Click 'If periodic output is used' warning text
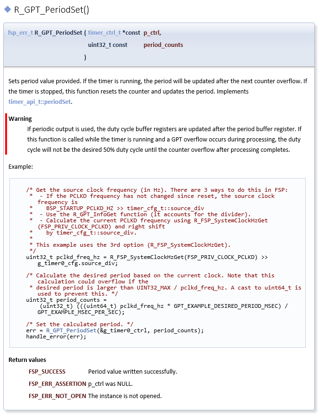The width and height of the screenshot is (318, 415). (x=163, y=140)
